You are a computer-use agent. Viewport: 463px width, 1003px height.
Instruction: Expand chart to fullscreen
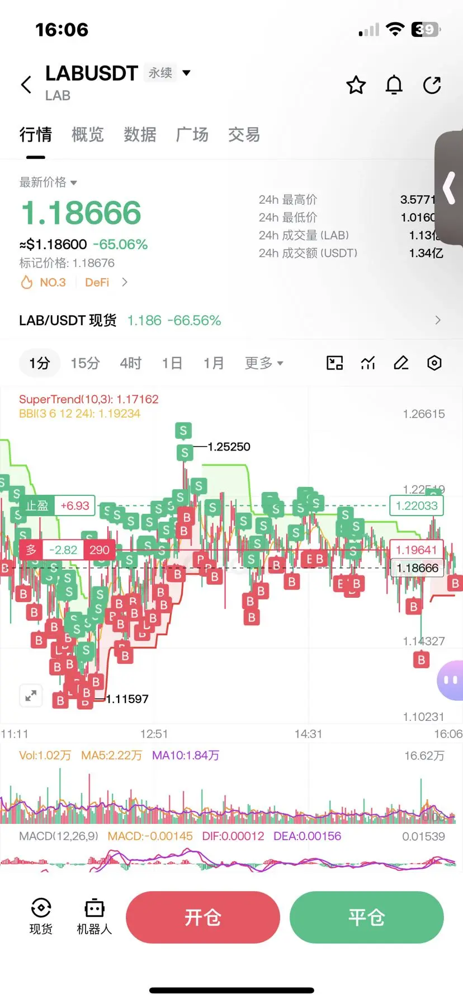(x=31, y=696)
